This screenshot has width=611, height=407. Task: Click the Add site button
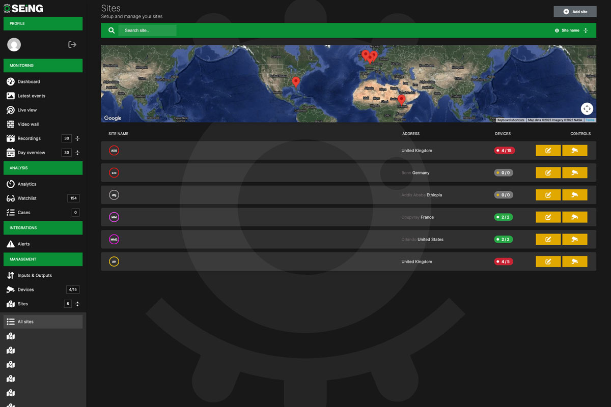click(x=574, y=11)
